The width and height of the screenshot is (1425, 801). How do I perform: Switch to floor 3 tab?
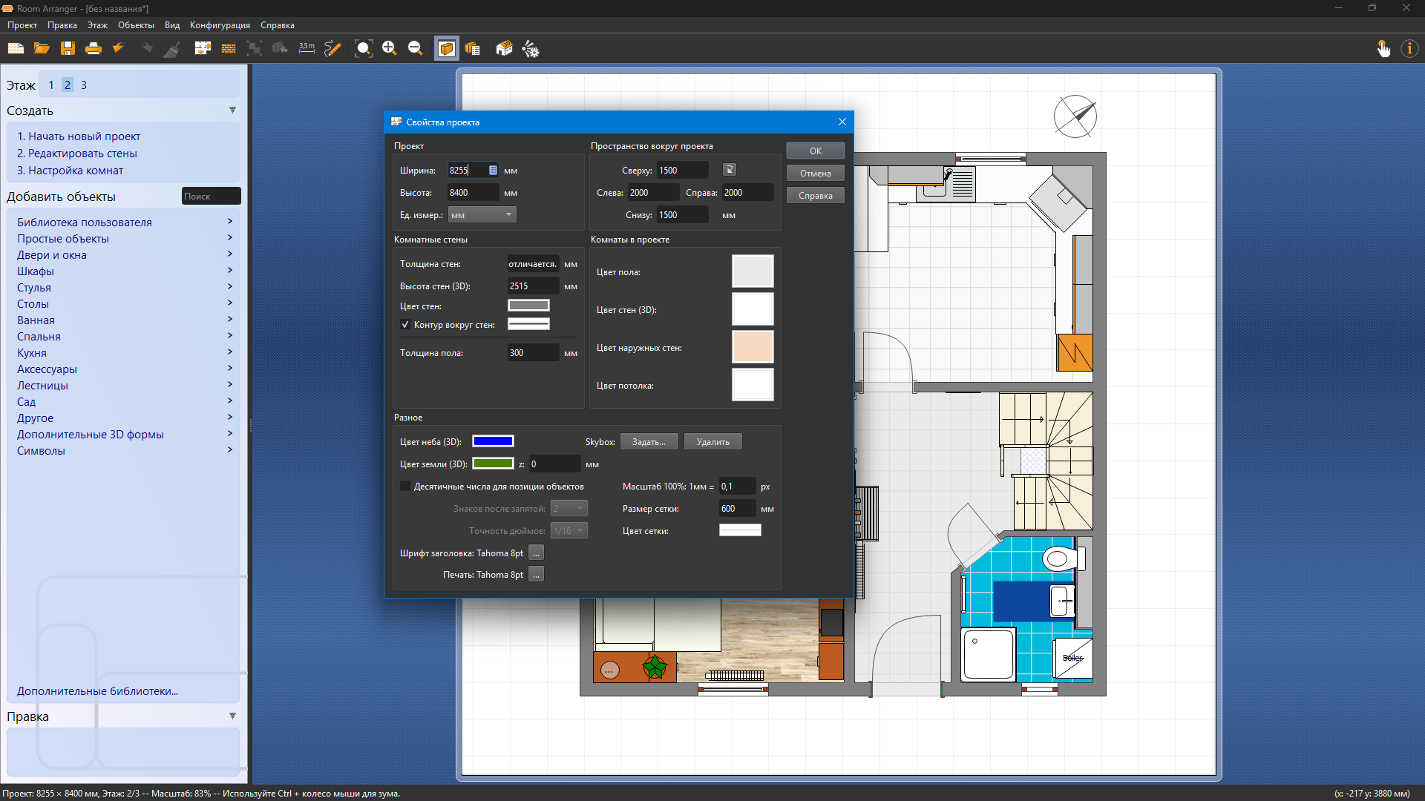84,85
